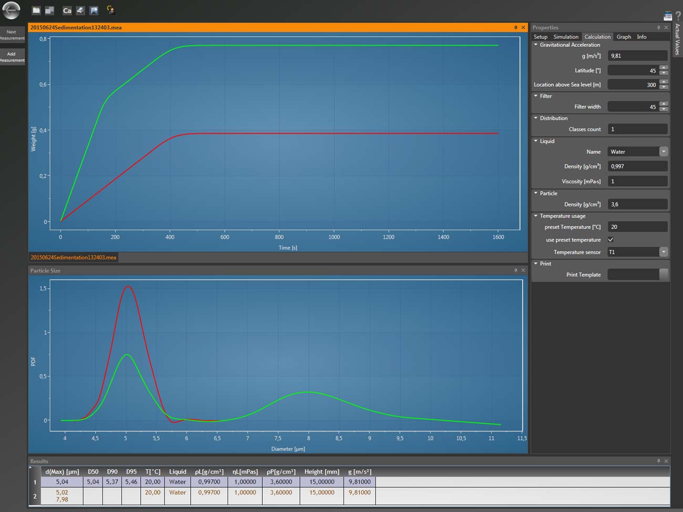Click the back arrow navigation icon
This screenshot has height=512, width=683.
point(11,11)
